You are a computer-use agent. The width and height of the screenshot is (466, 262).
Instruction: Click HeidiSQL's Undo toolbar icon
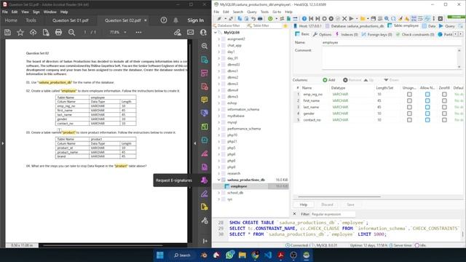(253, 18)
